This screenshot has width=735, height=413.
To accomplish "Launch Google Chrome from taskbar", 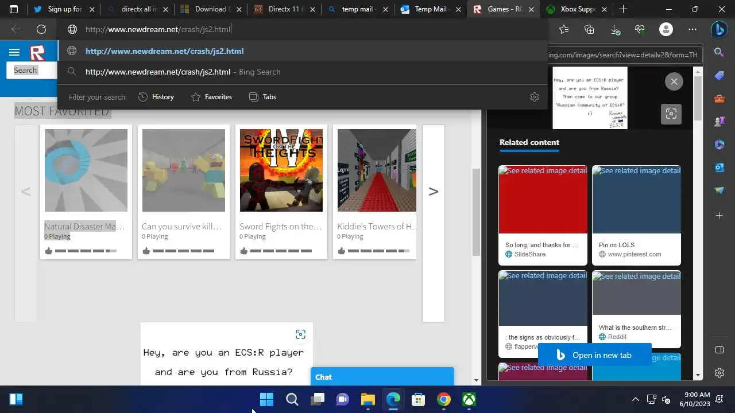I will [x=443, y=399].
